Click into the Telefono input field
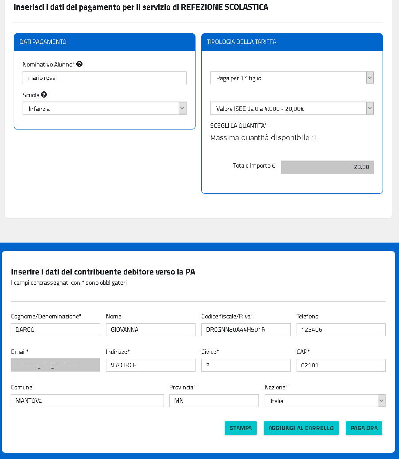This screenshot has width=399, height=459. pos(340,330)
